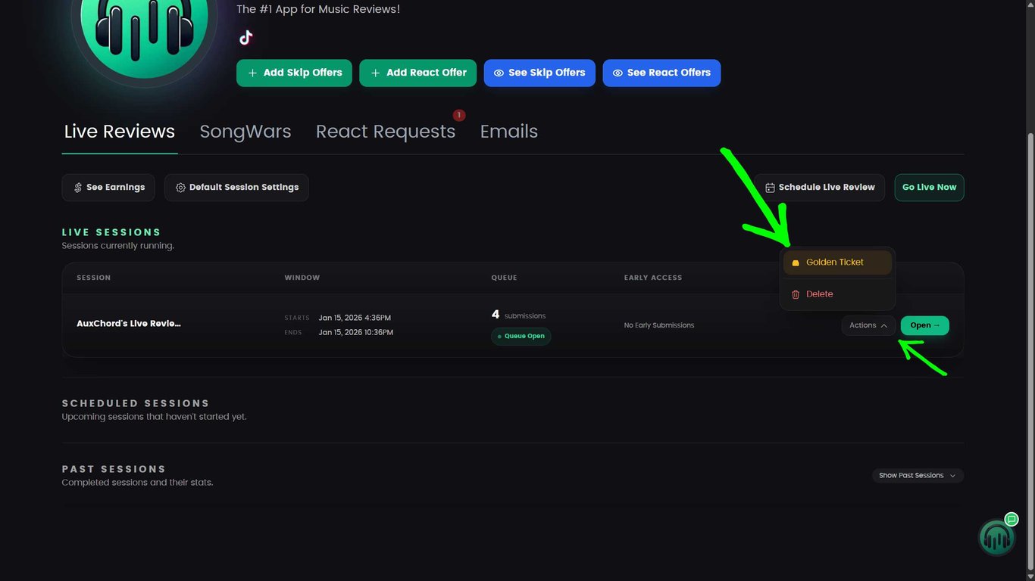Screen dimensions: 1035x581
Task: Click the 4 submissions count
Action: click(x=518, y=315)
